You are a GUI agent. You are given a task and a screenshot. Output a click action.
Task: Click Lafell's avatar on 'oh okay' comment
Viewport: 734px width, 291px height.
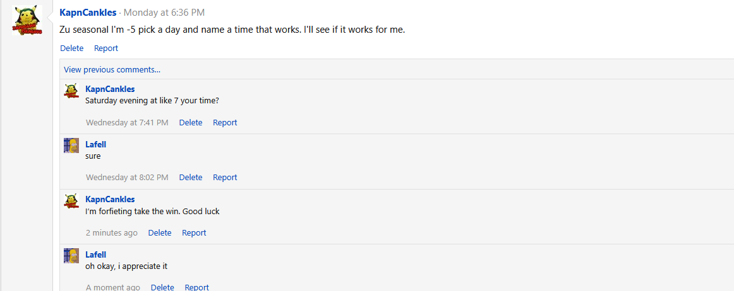[x=71, y=256]
